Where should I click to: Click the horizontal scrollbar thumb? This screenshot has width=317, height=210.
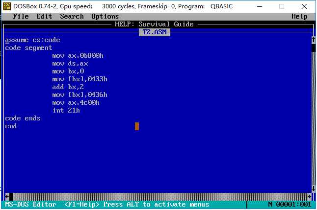(x=11, y=196)
